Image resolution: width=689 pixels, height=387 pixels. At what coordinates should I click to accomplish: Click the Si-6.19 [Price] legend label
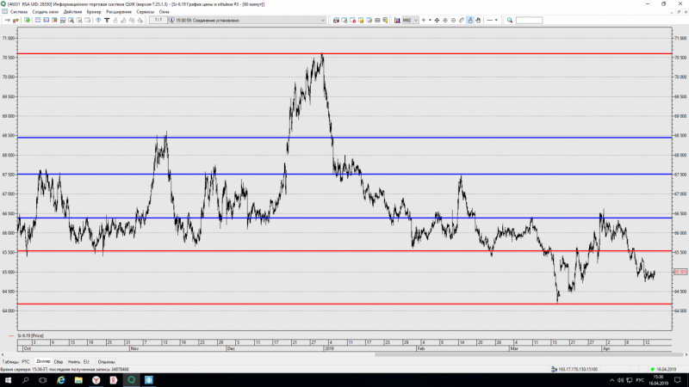pyautogui.click(x=30, y=335)
